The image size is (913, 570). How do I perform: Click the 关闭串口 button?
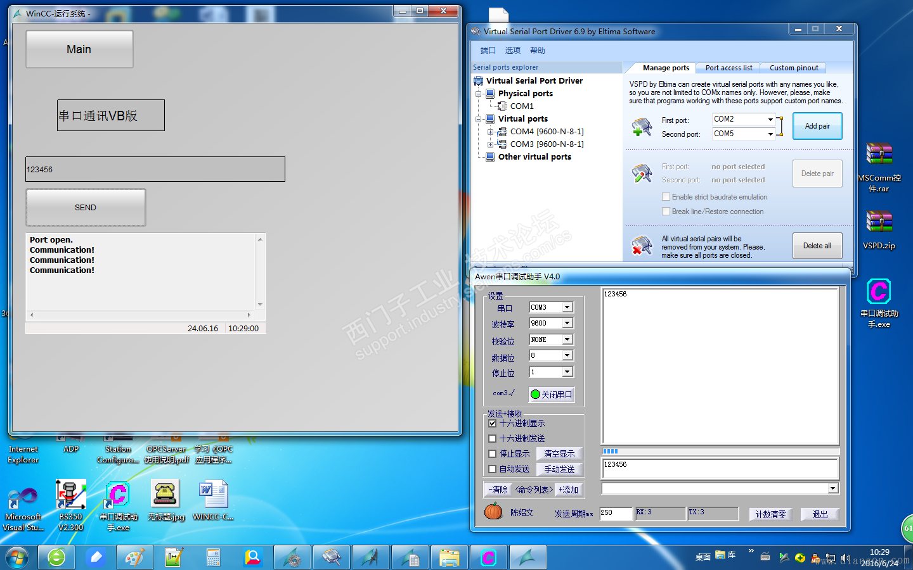point(552,394)
